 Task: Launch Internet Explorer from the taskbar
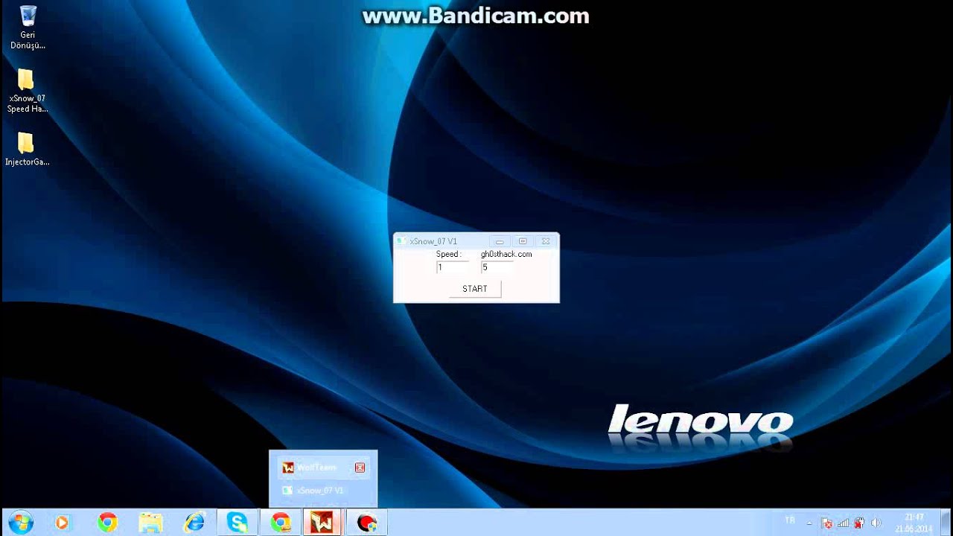pyautogui.click(x=194, y=523)
